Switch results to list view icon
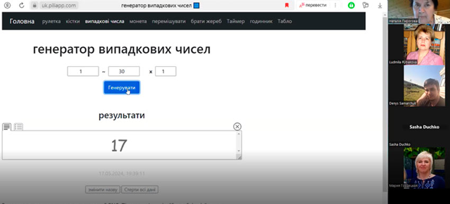Image resolution: width=450 pixels, height=204 pixels. click(x=19, y=127)
